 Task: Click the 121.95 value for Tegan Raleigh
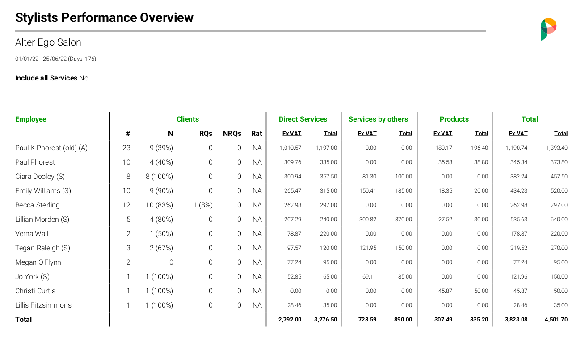click(x=368, y=248)
